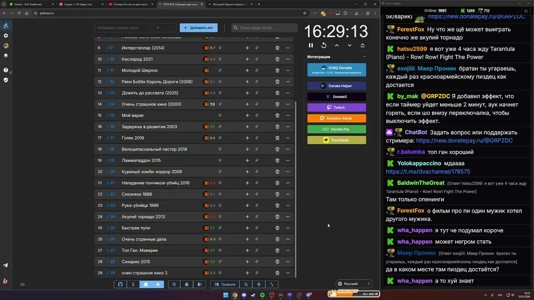The width and height of the screenshot is (534, 300).
Task: Click the double up chevron timer button
Action: (363, 45)
